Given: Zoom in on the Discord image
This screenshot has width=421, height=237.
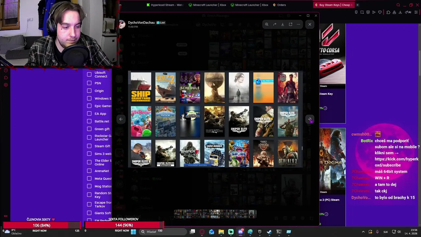Looking at the screenshot, I should (267, 24).
